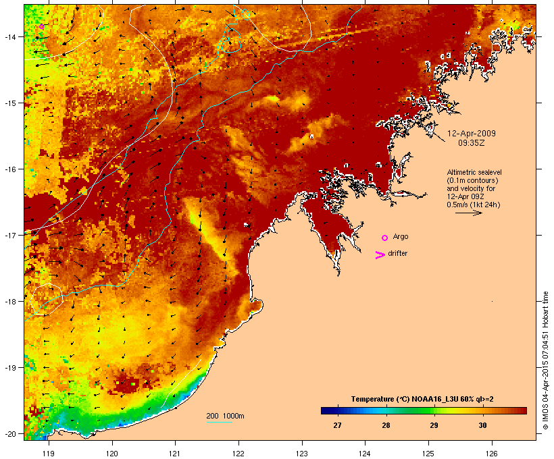The image size is (554, 459).
Task: Click the magenta Argo legend circle
Action: 385,238
